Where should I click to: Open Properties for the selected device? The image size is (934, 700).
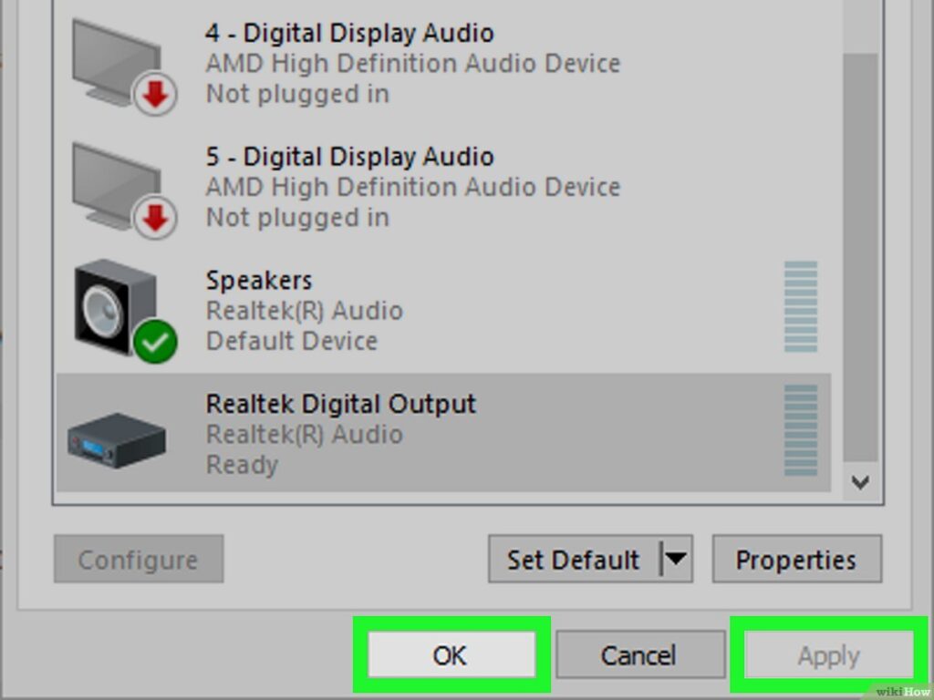[x=796, y=560]
